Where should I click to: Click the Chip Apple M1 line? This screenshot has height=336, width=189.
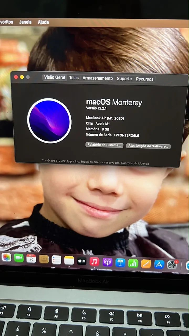[x=98, y=123]
